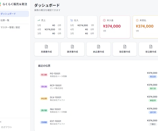Click the ¥374,000 amount on EST-10001 row
The width and height of the screenshot is (158, 131).
(x=152, y=121)
